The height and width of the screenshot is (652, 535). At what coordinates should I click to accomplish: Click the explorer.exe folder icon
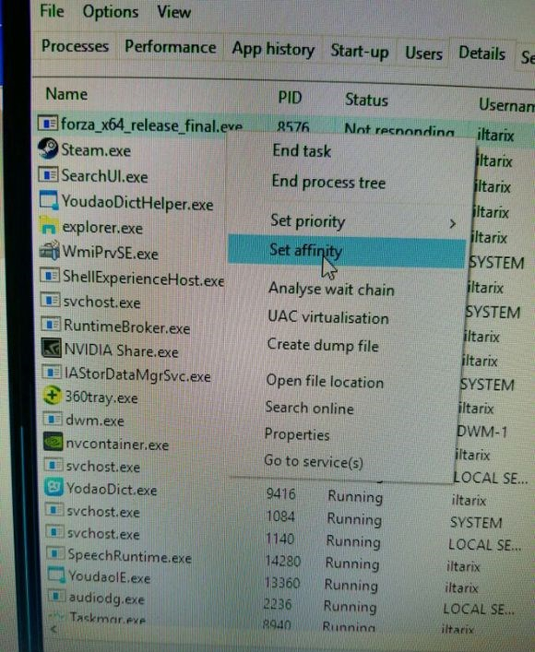click(x=48, y=226)
